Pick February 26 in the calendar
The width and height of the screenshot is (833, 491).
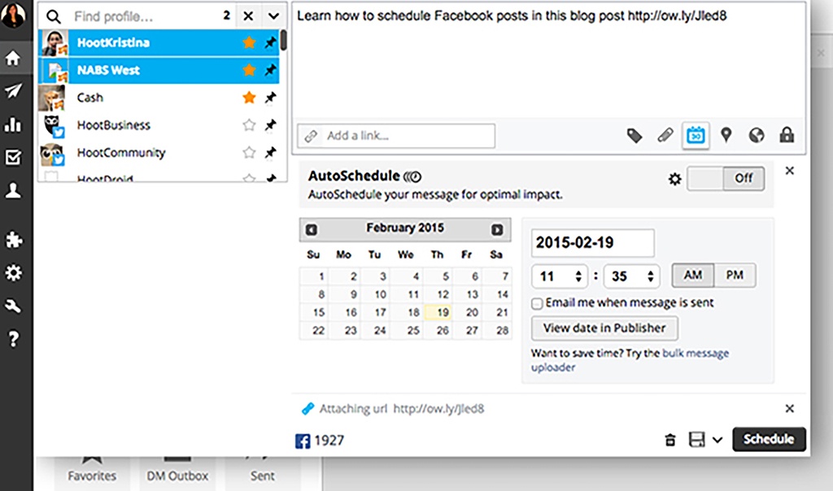(438, 330)
